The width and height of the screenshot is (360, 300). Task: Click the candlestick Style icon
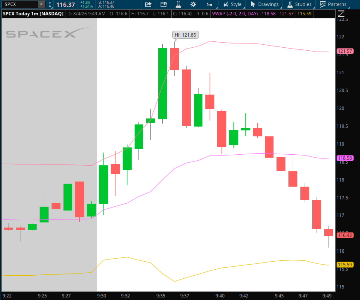pyautogui.click(x=226, y=4)
